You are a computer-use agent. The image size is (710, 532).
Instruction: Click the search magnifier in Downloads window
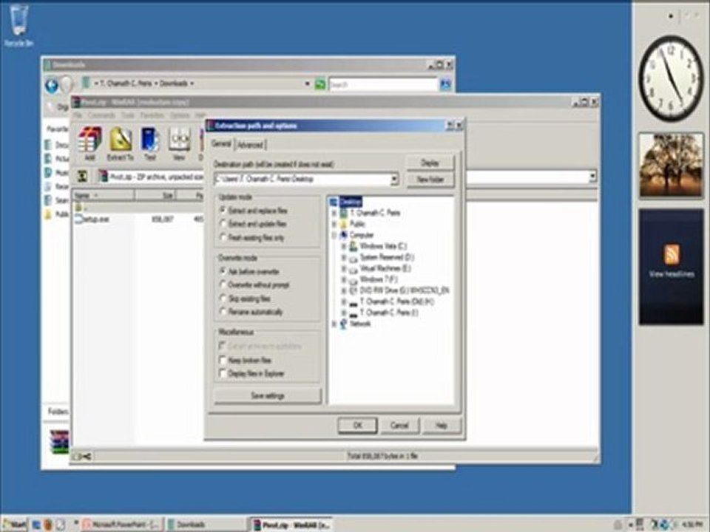click(x=445, y=84)
